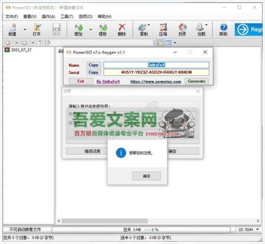Open 帮助 (Help) from the toolbar

(x=223, y=29)
